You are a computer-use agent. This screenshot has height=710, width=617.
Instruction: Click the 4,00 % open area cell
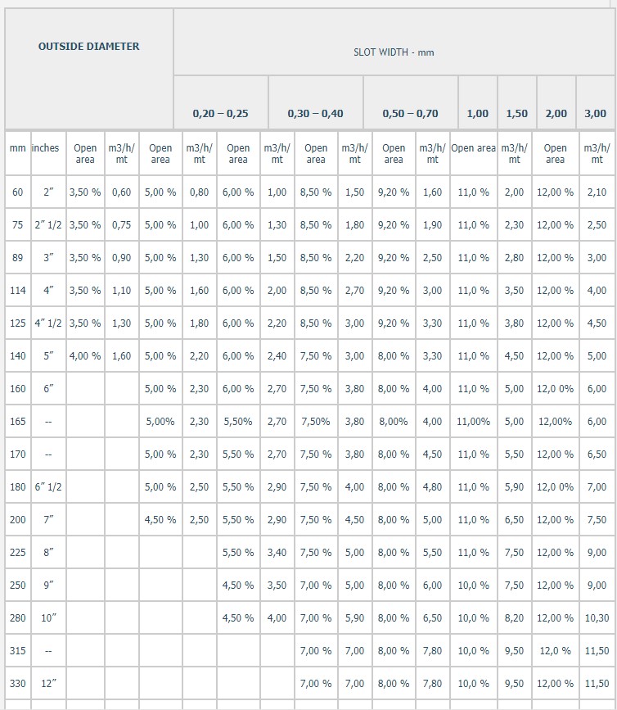tap(85, 356)
